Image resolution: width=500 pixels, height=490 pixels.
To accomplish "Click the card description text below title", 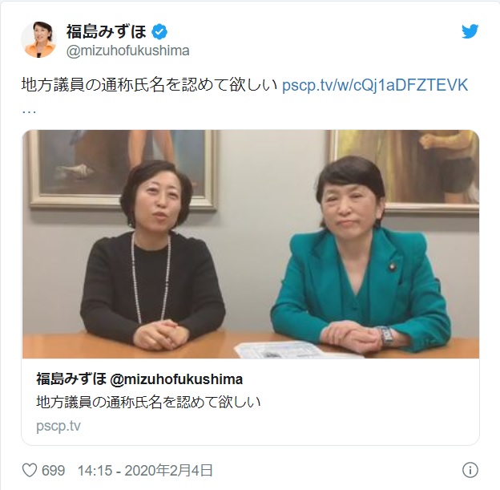I will [x=148, y=402].
